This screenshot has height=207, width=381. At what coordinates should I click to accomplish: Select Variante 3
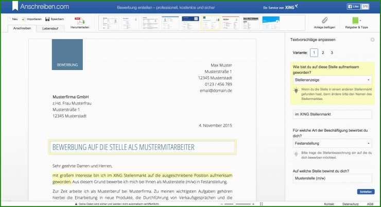332,53
